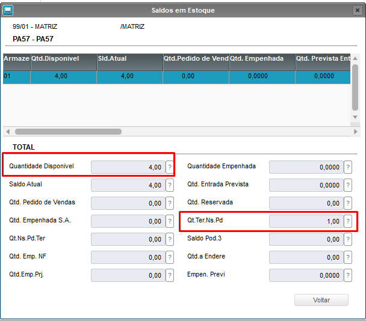The height and width of the screenshot is (321, 366).
Task: Click Qtd.Emp.Prj. value field
Action: (128, 275)
